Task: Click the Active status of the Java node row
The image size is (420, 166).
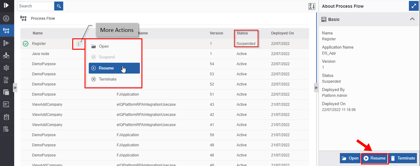Action: [242, 54]
